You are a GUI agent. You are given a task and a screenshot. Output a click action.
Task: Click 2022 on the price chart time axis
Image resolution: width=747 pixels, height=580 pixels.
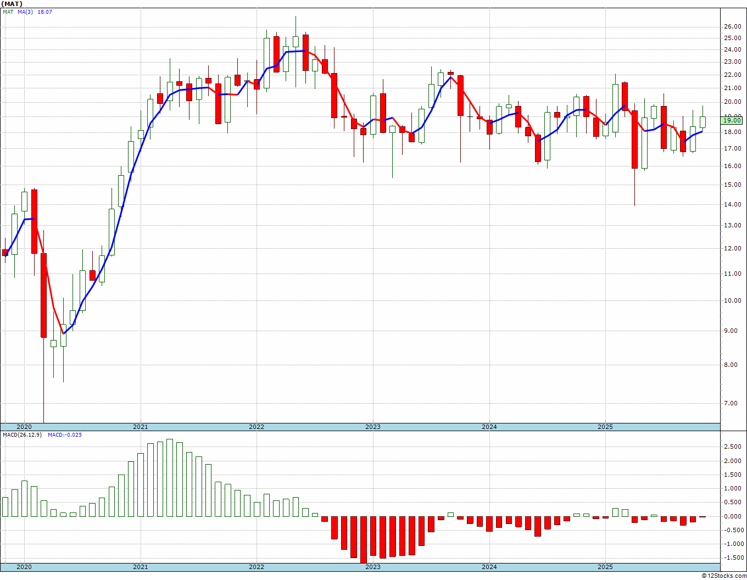click(256, 427)
